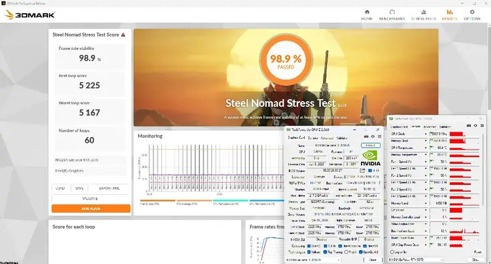Image resolution: width=491 pixels, height=264 pixels.
Task: Open the GPU-Z hamburger menu
Action: point(379,137)
